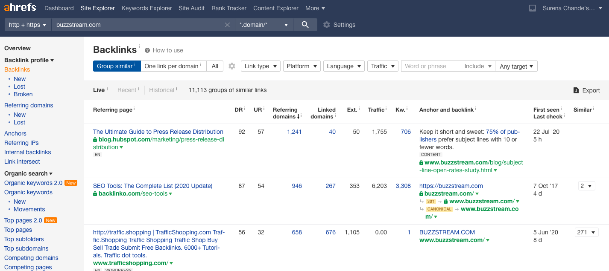Open the Platform filter dropdown
This screenshot has width=609, height=271.
302,66
